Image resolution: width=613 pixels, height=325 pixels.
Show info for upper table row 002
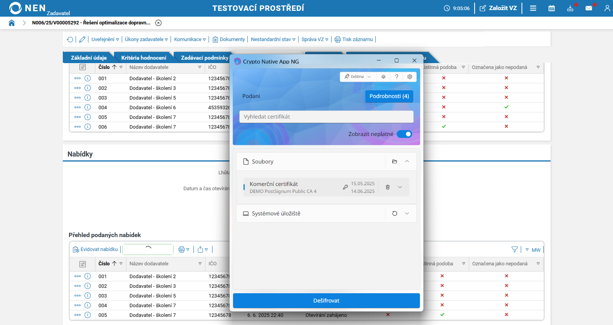(88, 88)
